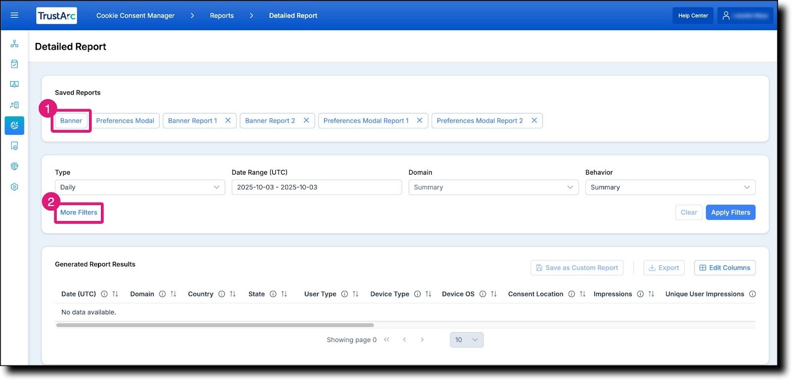Open the globe sidebar icon
792x380 pixels.
14,166
